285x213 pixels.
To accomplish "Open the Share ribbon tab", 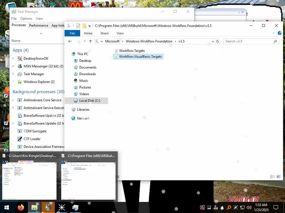I will 105,33.
